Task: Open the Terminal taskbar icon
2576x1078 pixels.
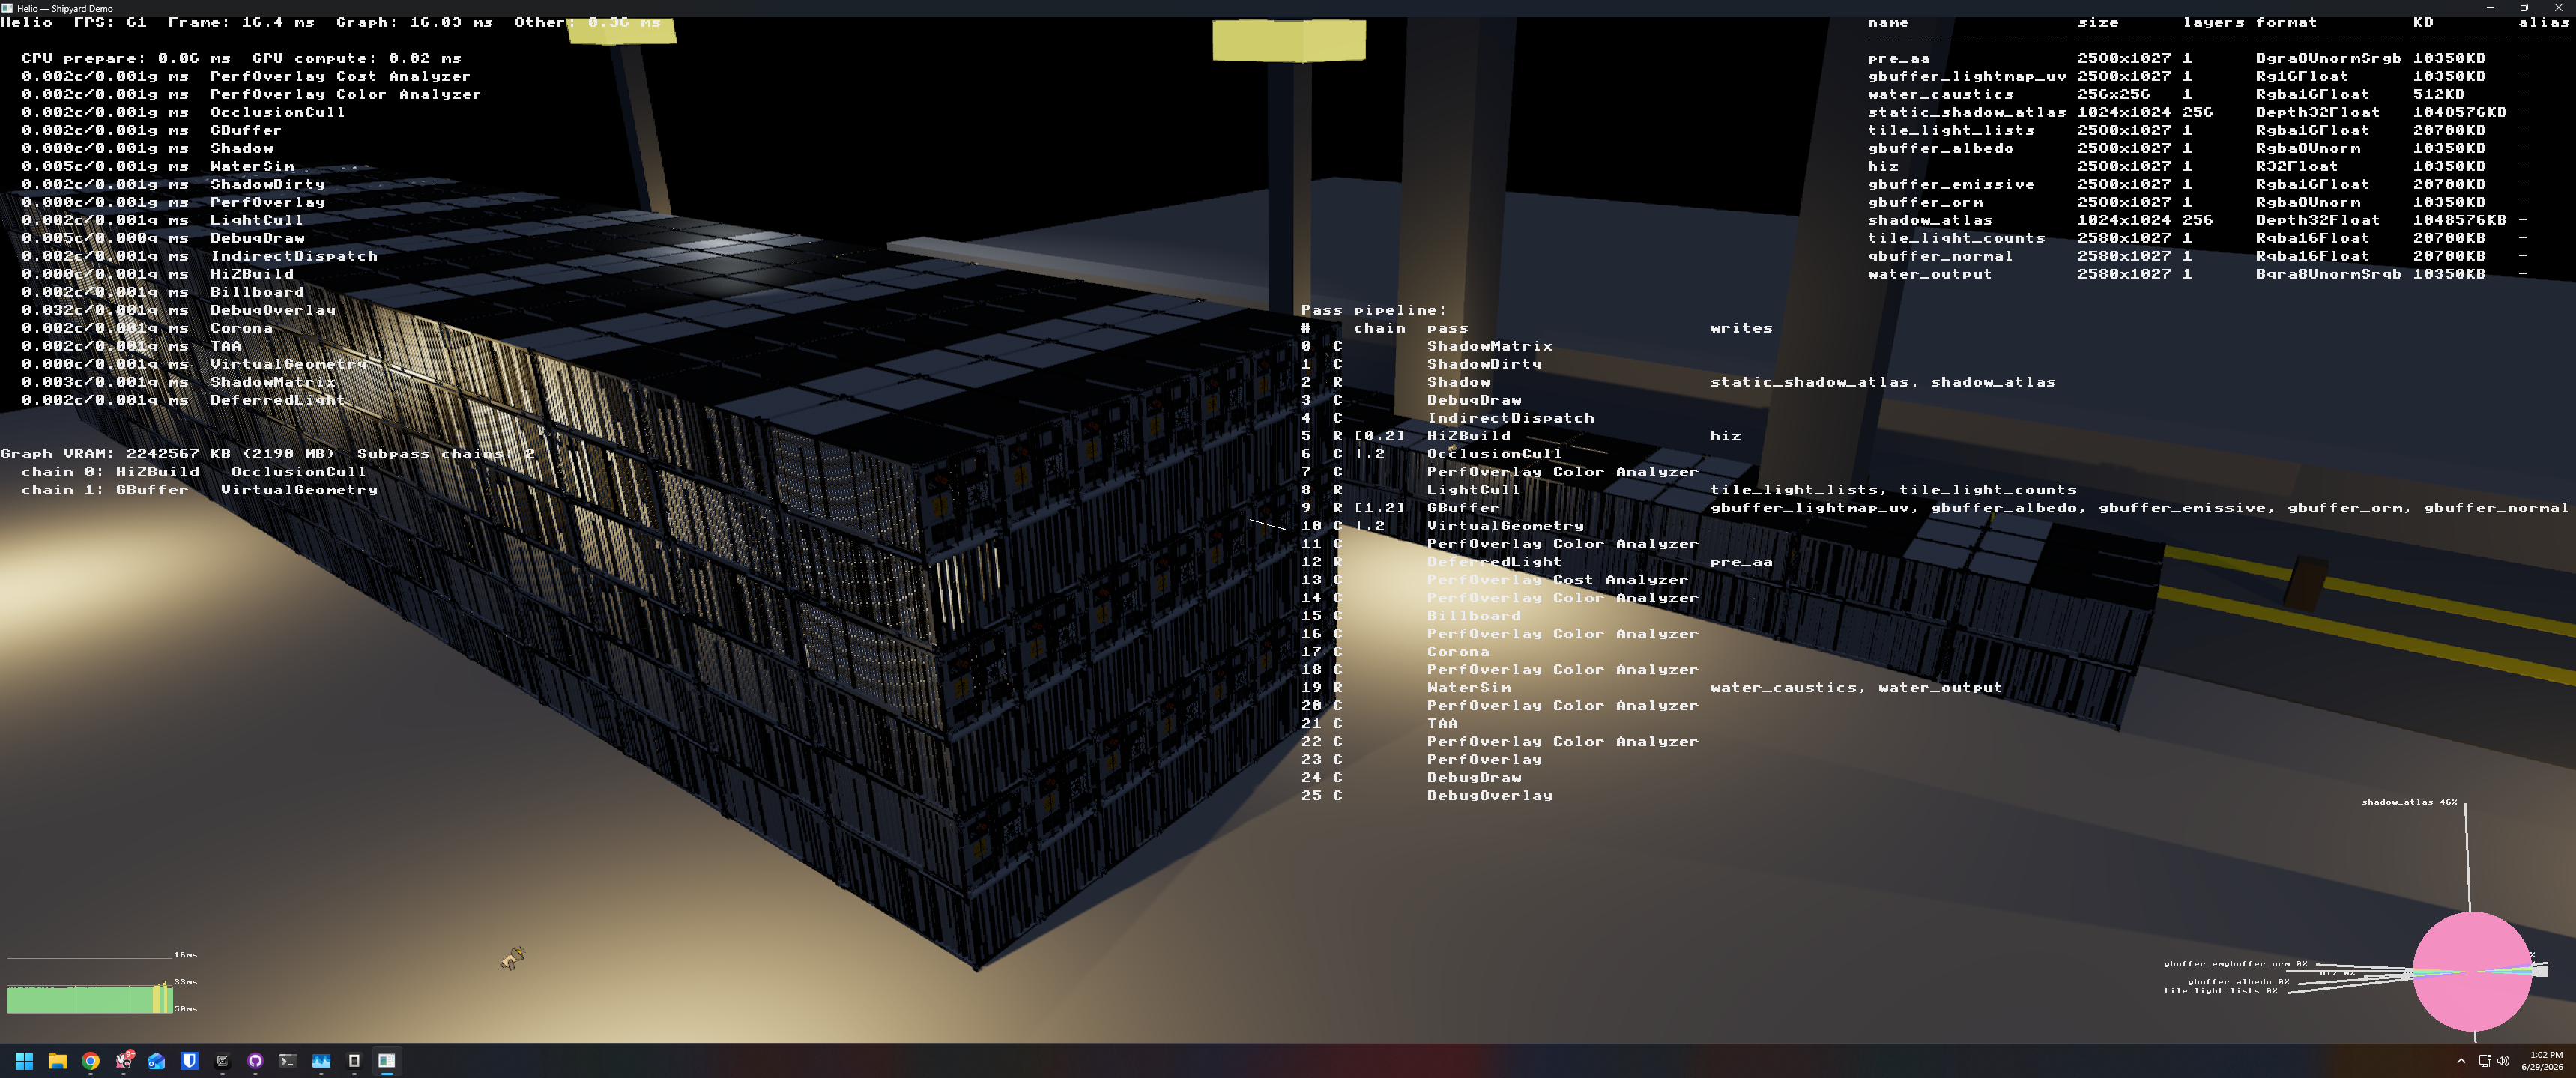Action: tap(288, 1061)
